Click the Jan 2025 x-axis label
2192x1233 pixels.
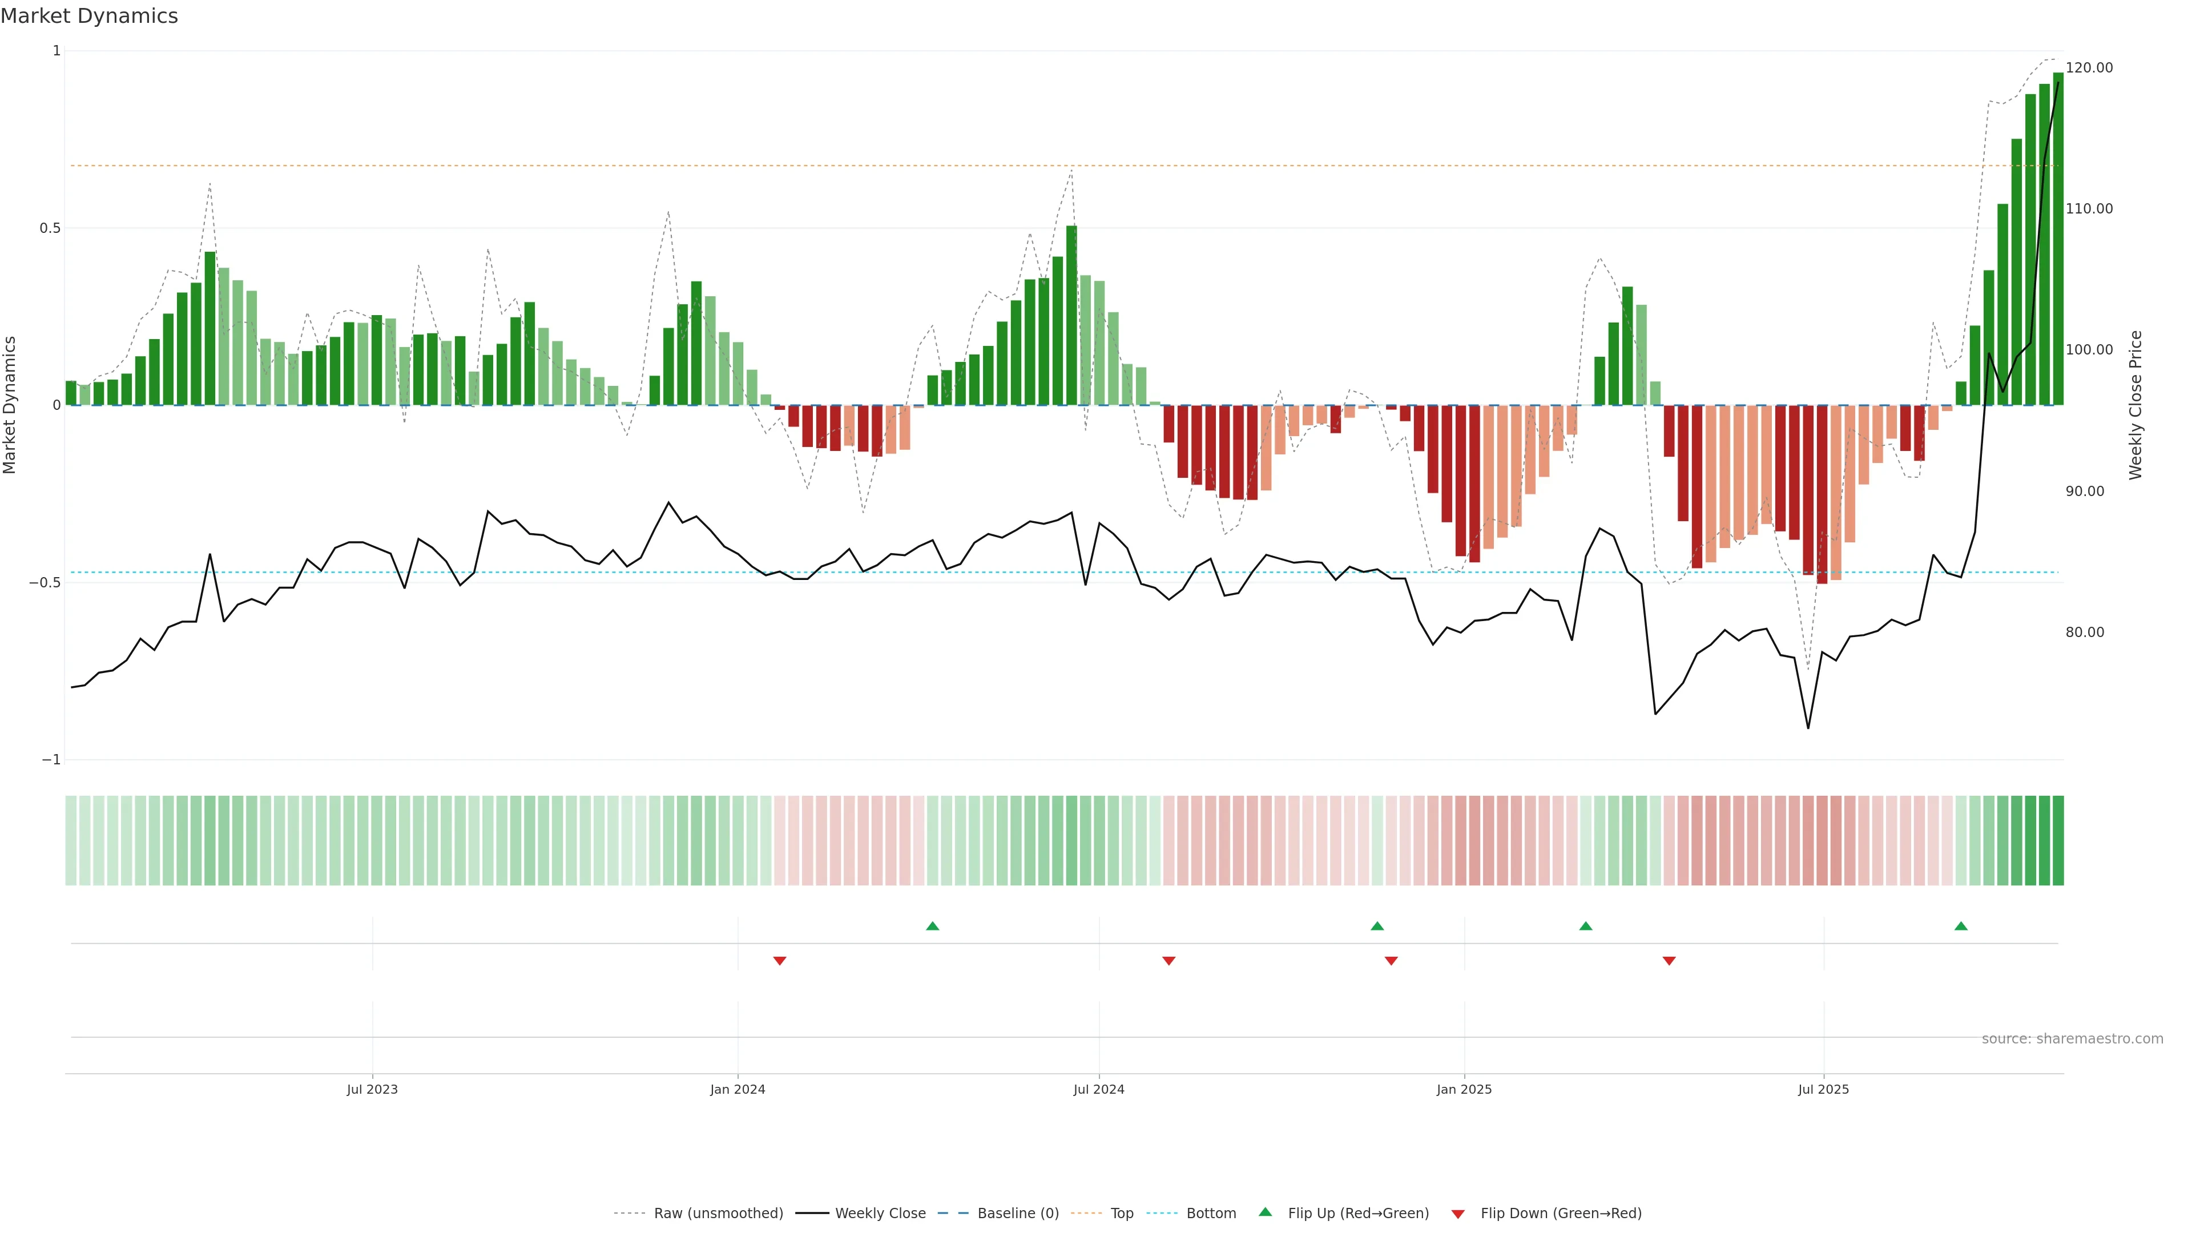(1464, 1089)
